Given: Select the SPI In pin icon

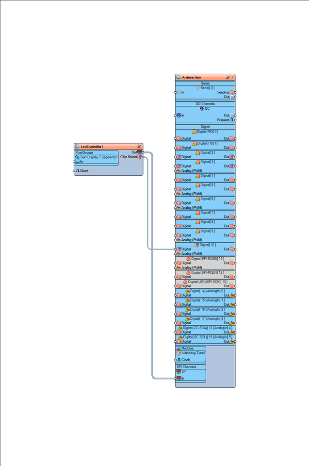Looking at the screenshot, I should tap(179, 378).
